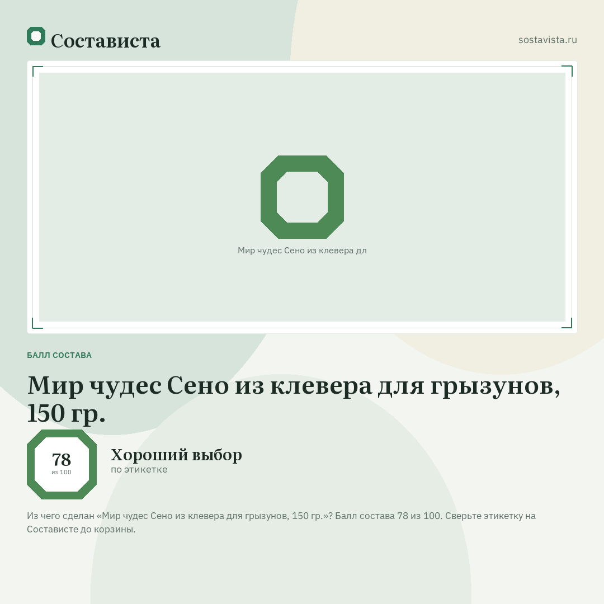Click the Состависта octagon logo icon
This screenshot has width=604, height=604.
36,36
